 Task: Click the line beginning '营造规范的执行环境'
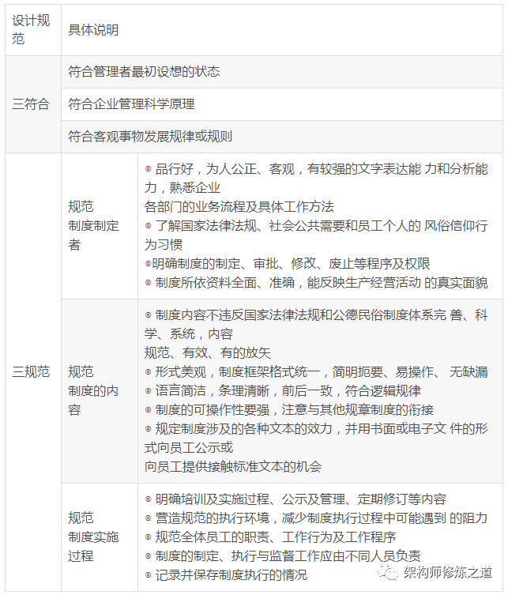coord(316,518)
